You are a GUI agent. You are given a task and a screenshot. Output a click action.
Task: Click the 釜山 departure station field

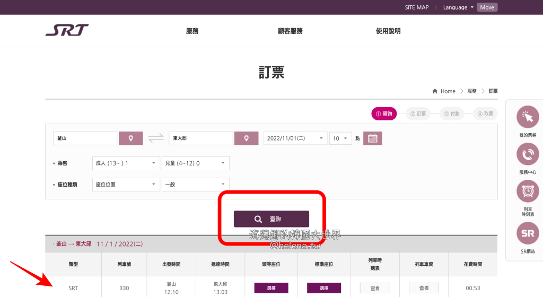click(85, 138)
